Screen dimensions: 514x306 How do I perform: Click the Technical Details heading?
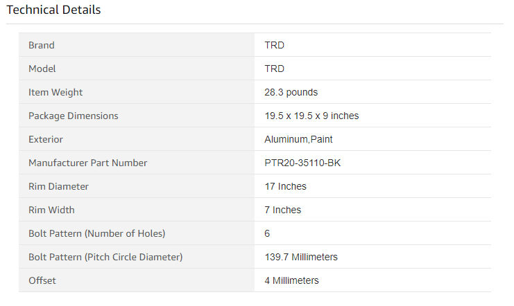[53, 10]
